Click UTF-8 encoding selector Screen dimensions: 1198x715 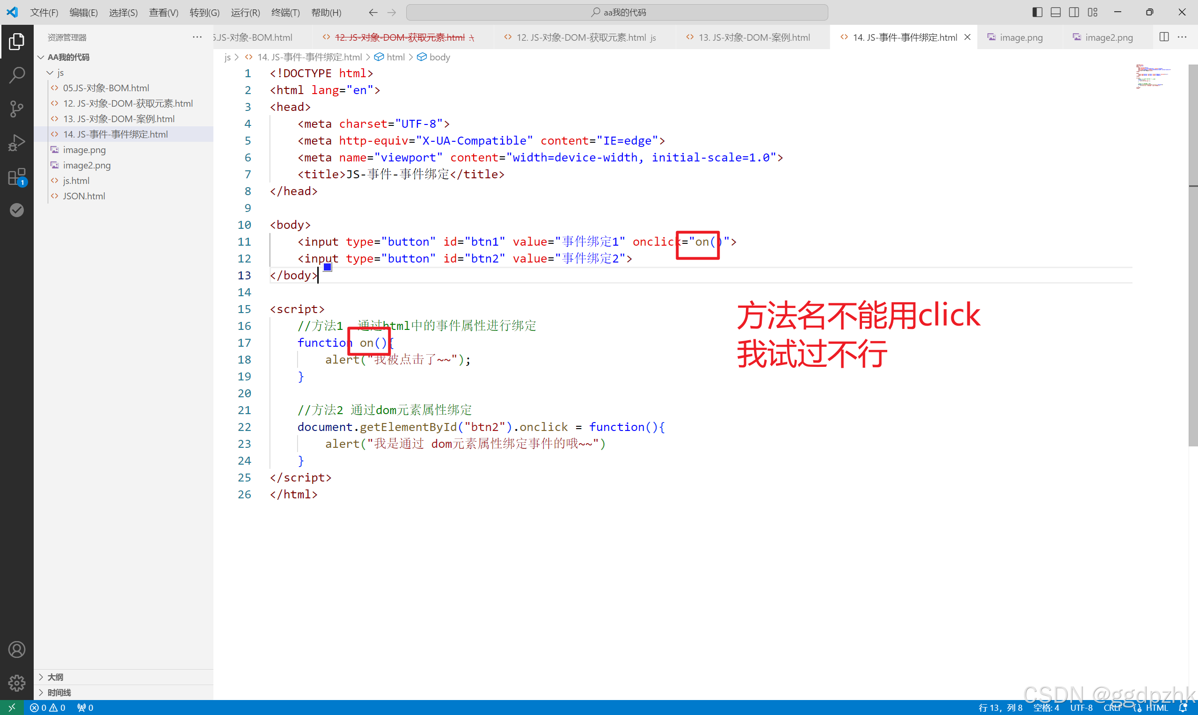(1081, 708)
